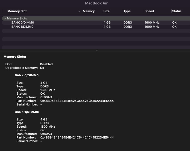Click the 4 GB size of BANK 1/DIMM0 row
Screen dimensions: 190x151
tap(107, 27)
